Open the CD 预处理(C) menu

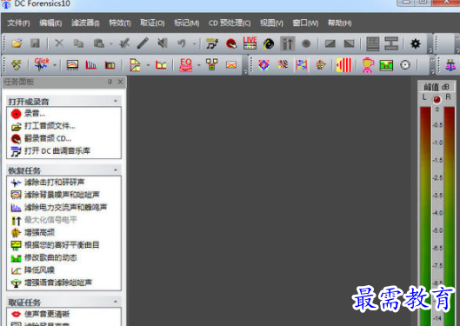pos(230,23)
